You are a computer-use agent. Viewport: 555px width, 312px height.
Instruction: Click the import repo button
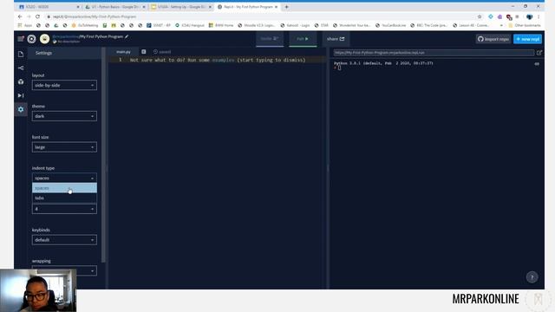point(493,39)
